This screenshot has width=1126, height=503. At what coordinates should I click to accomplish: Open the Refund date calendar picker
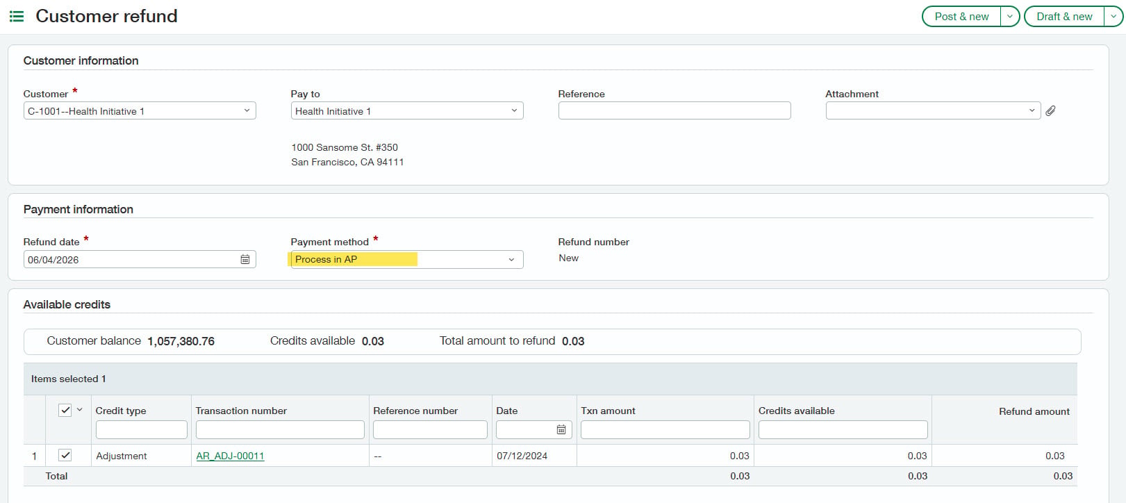(245, 259)
